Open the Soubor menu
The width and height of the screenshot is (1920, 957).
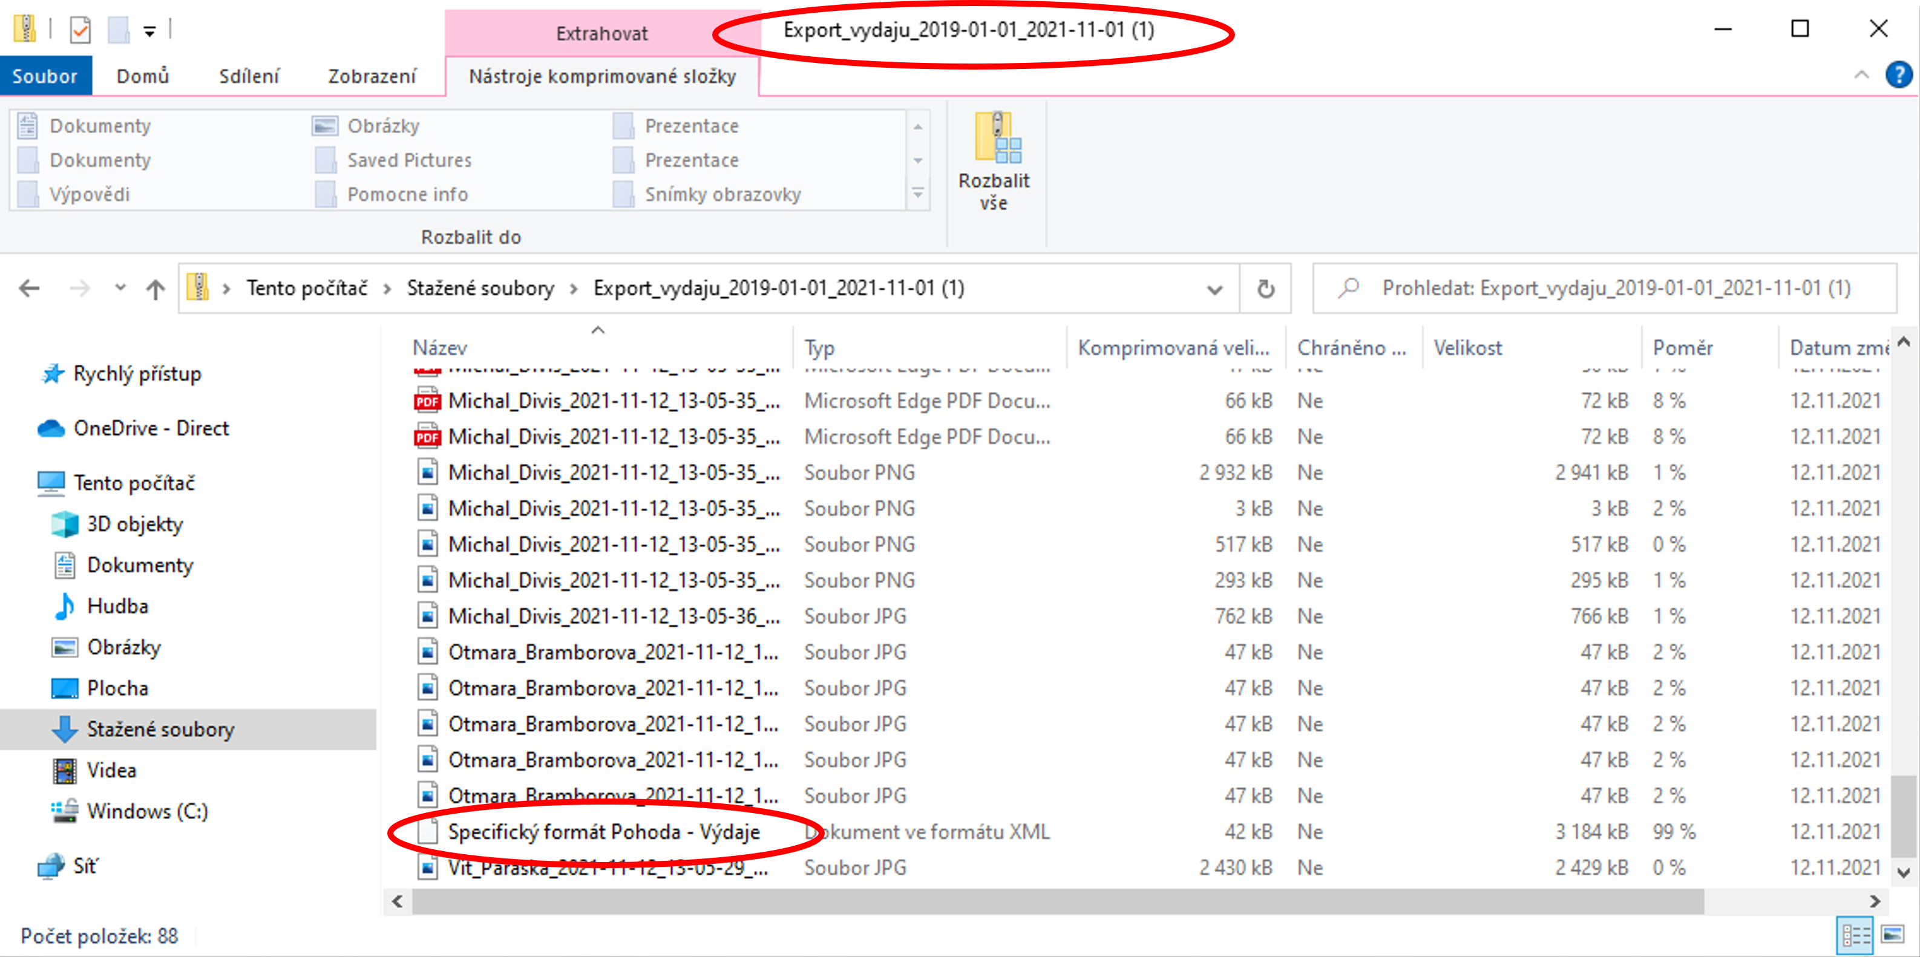tap(45, 76)
